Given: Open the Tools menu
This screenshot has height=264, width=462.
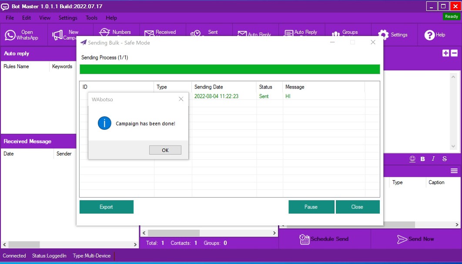Looking at the screenshot, I should pos(91,18).
